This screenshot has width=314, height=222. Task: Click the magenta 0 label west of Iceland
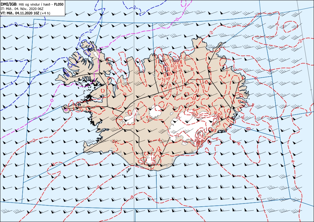point(52,100)
